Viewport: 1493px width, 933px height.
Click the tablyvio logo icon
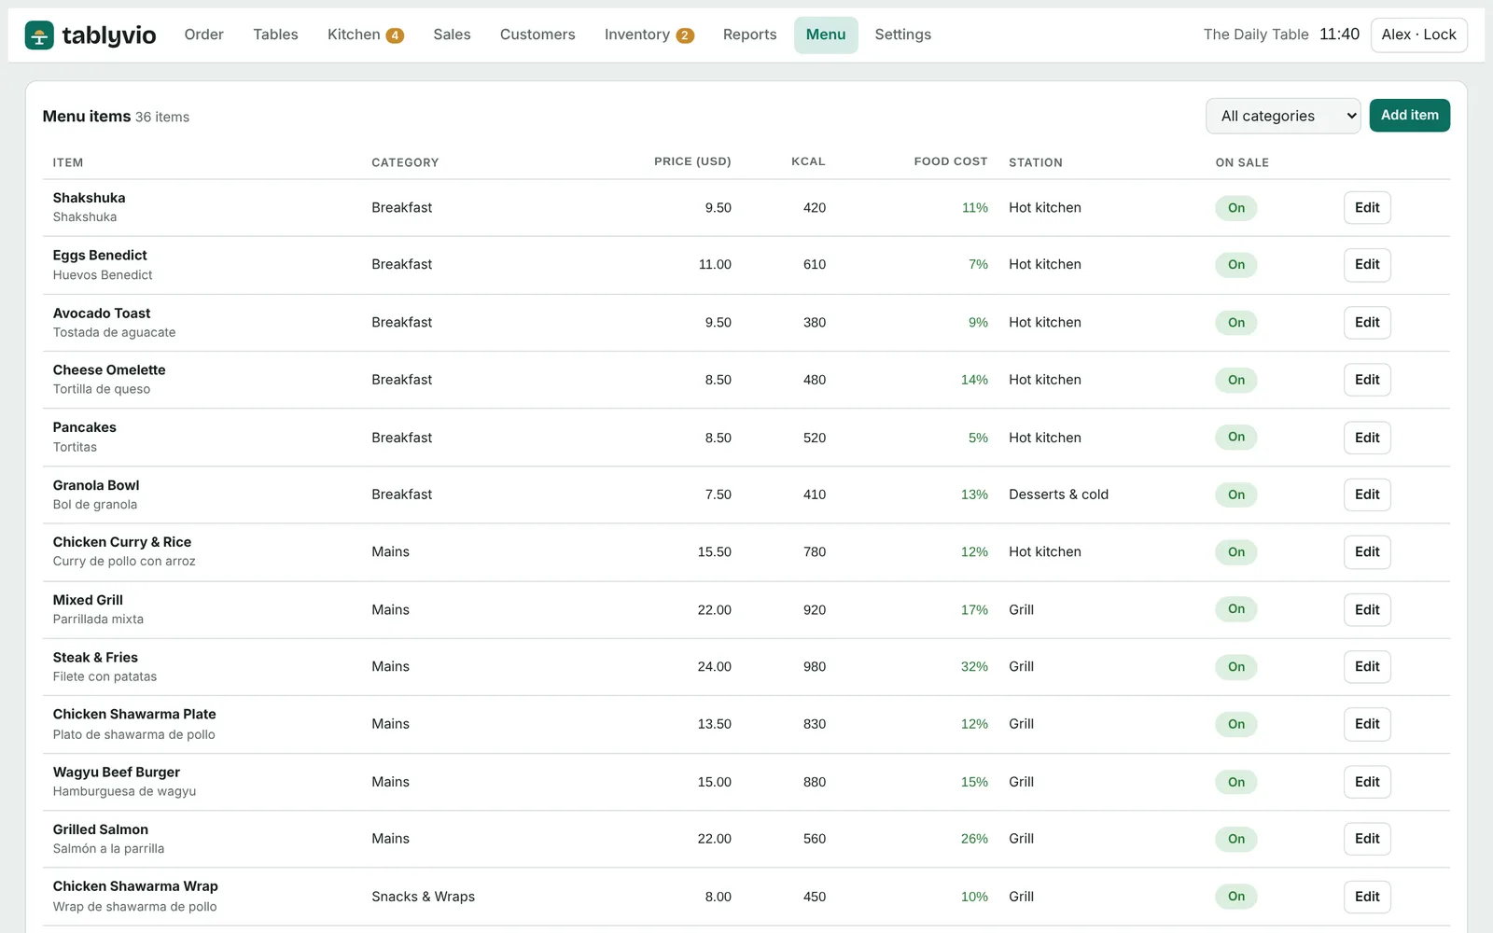pyautogui.click(x=39, y=35)
